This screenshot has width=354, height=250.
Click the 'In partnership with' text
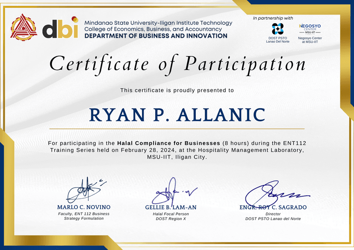(273, 18)
